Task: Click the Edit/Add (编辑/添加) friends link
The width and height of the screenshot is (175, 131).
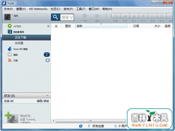Action: (x=43, y=101)
